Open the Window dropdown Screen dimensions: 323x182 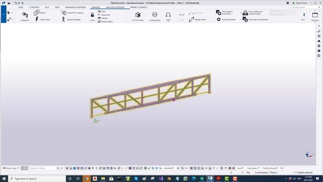click(x=315, y=17)
